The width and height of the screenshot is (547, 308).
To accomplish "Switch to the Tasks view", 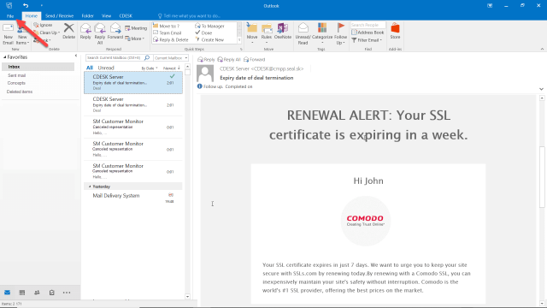I will 52,293.
